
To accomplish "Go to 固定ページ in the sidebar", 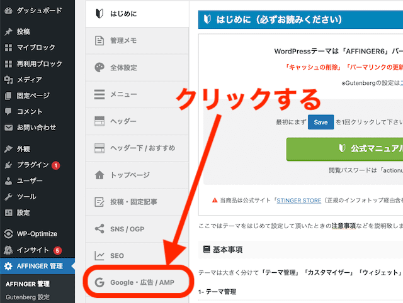I will pos(38,96).
